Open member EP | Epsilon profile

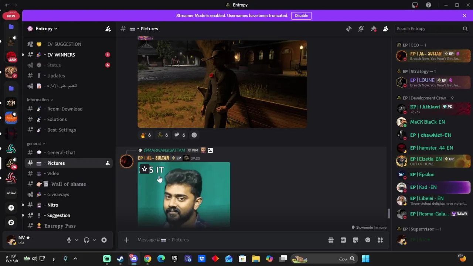433,174
